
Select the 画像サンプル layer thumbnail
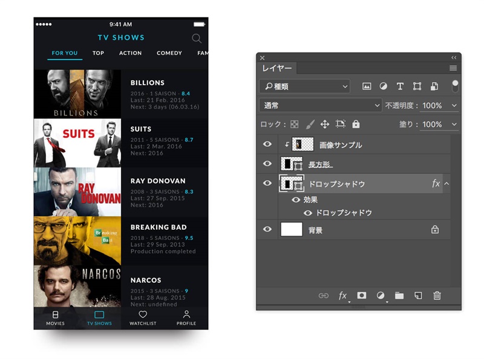[x=302, y=144]
